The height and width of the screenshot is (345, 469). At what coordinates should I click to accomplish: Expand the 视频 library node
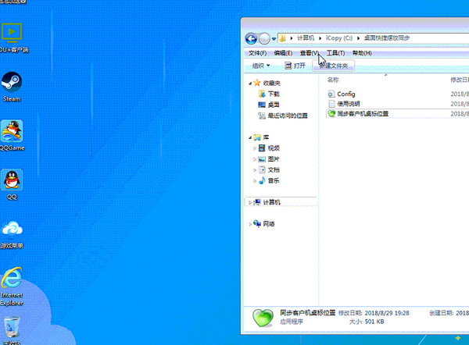255,148
